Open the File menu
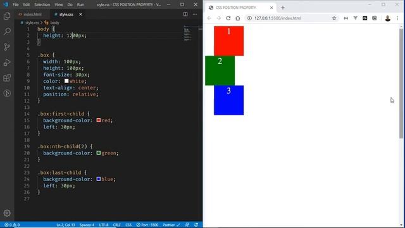405x228 pixels. point(15,4)
